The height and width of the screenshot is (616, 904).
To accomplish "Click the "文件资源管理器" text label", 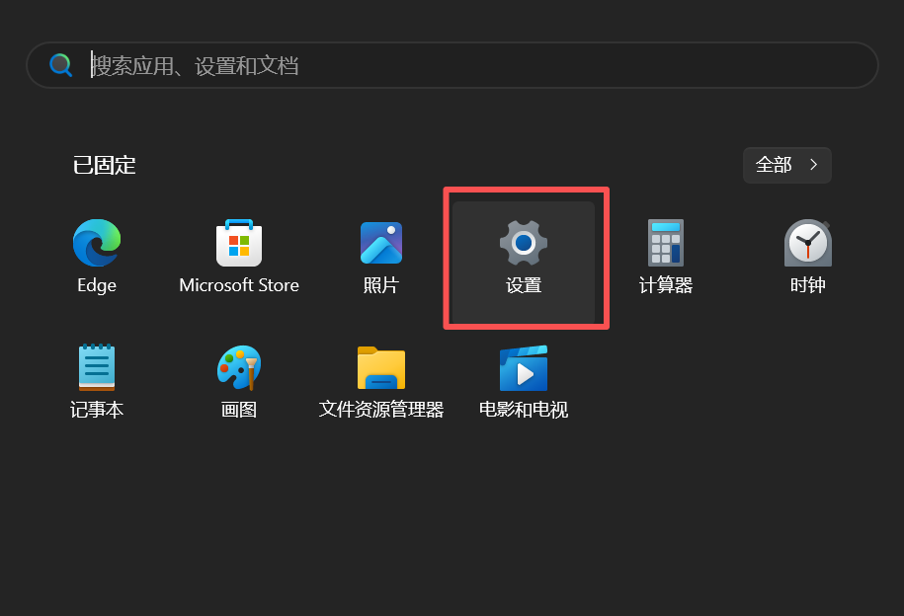I will (x=380, y=410).
